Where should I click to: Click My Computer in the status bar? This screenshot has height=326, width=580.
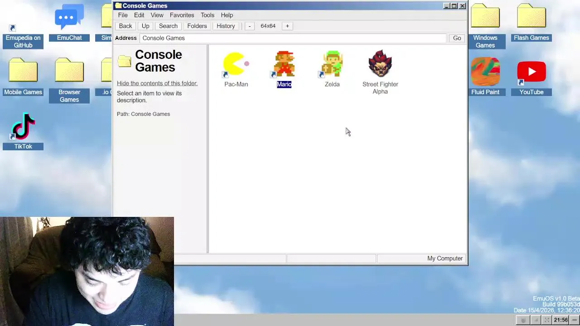point(445,259)
